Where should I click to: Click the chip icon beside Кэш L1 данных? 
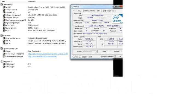coord(4,28)
